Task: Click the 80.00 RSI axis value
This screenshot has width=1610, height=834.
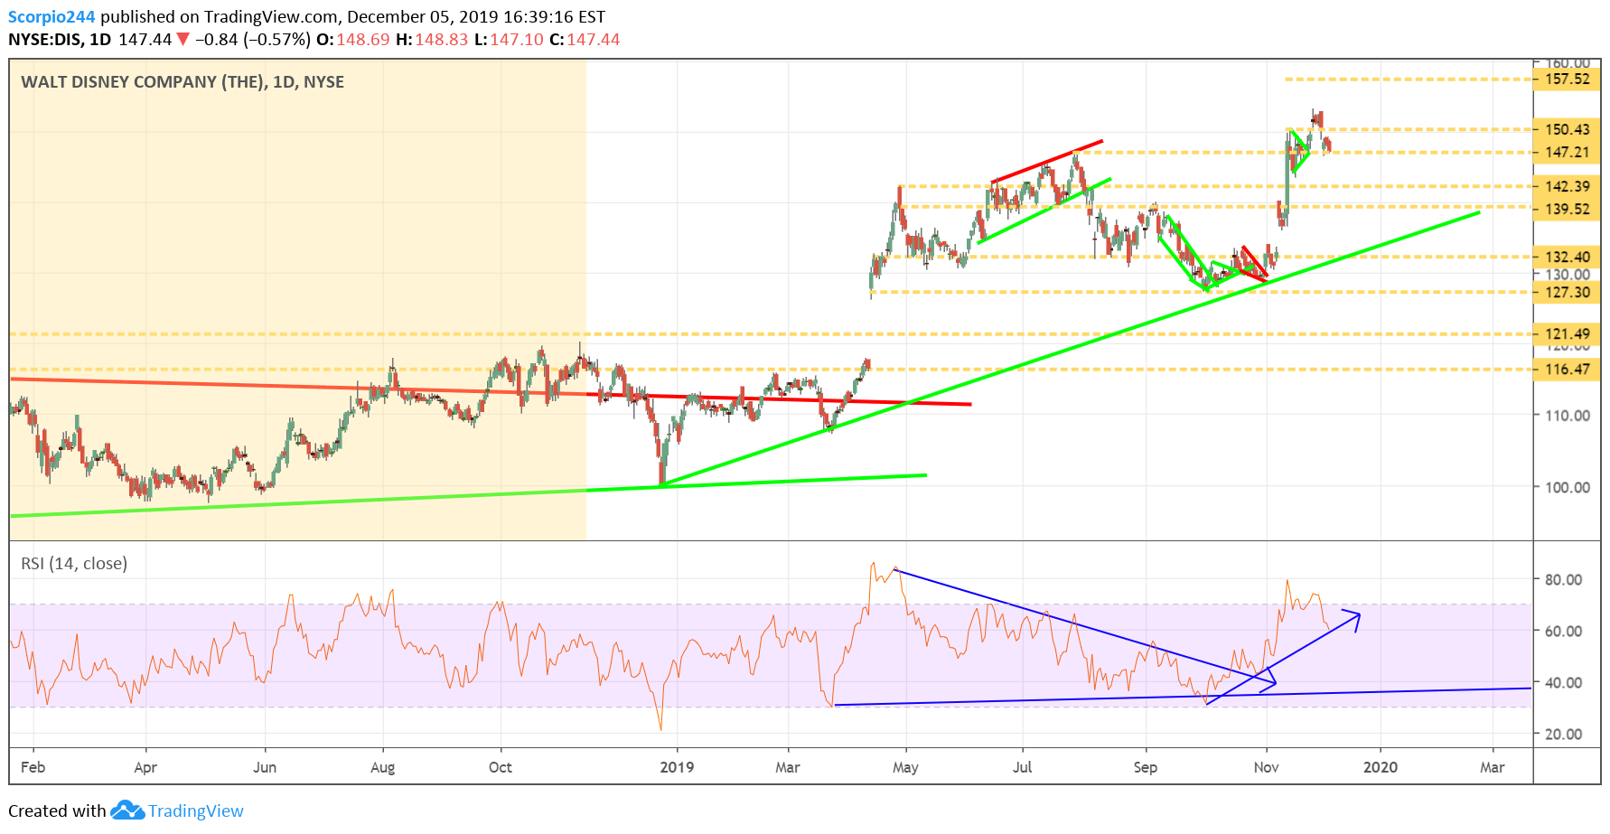Action: pyautogui.click(x=1563, y=579)
